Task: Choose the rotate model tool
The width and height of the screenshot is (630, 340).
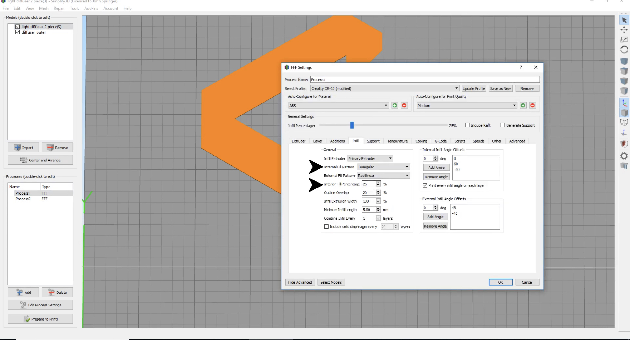Action: pos(624,50)
